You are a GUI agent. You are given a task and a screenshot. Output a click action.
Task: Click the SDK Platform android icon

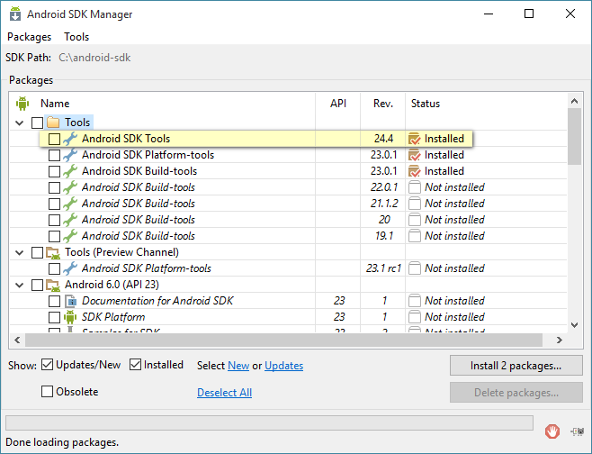pos(70,317)
